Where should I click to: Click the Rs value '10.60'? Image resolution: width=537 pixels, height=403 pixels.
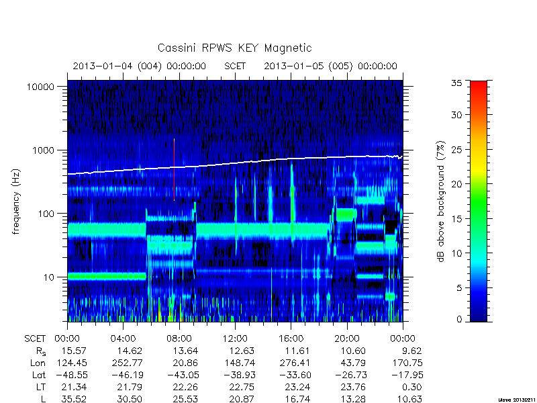pyautogui.click(x=354, y=351)
